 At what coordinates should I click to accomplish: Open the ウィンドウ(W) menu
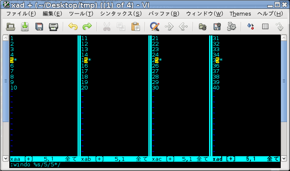[204, 14]
